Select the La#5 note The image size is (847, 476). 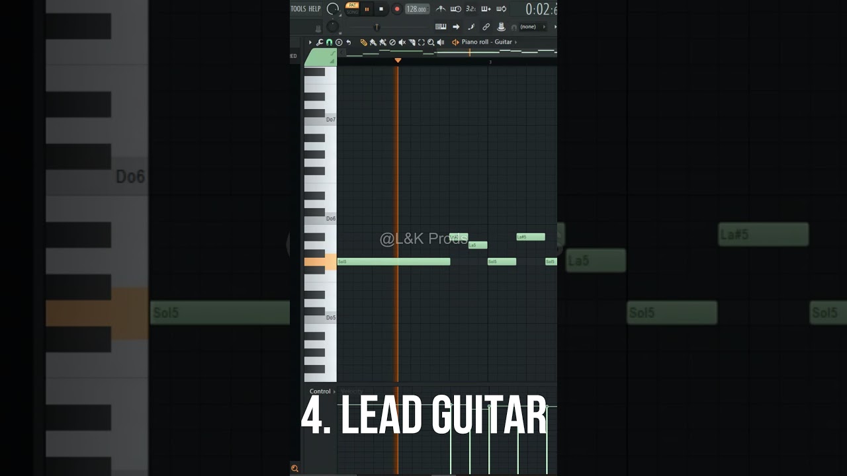click(531, 237)
